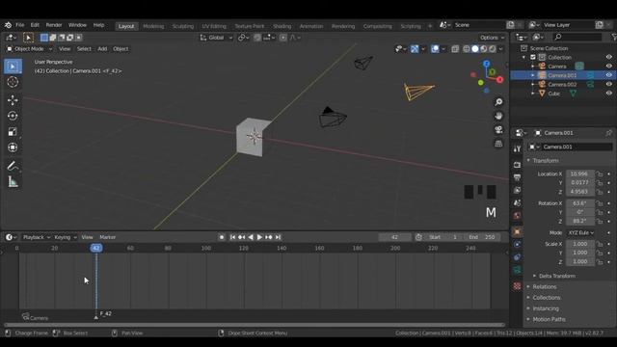
Task: Open the Object Mode dropdown
Action: [30, 49]
